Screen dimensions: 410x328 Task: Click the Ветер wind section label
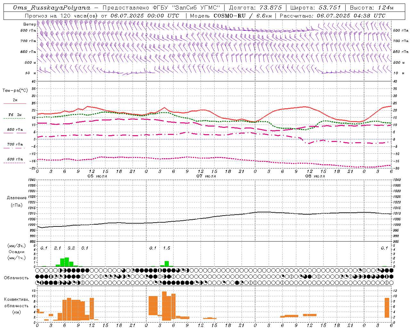click(29, 24)
